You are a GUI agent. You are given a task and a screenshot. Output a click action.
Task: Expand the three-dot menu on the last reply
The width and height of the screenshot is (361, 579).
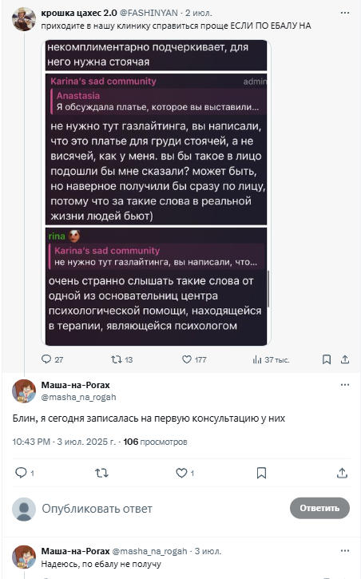(x=345, y=551)
